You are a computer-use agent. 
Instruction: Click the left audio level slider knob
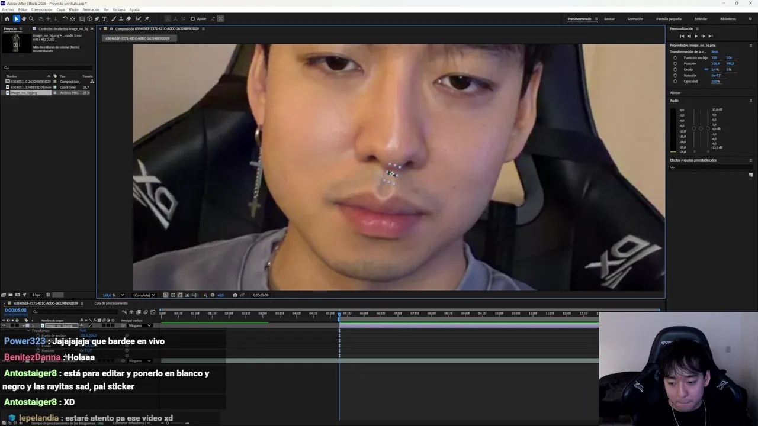[694, 128]
